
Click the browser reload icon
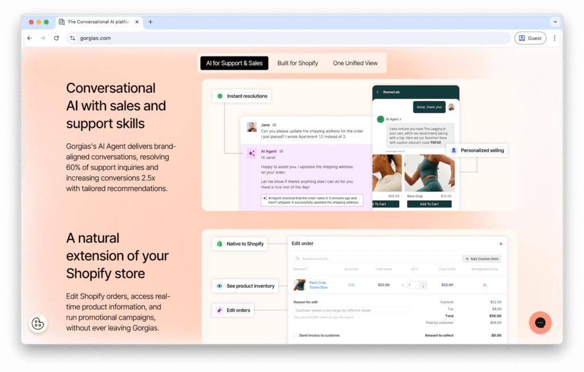[56, 38]
